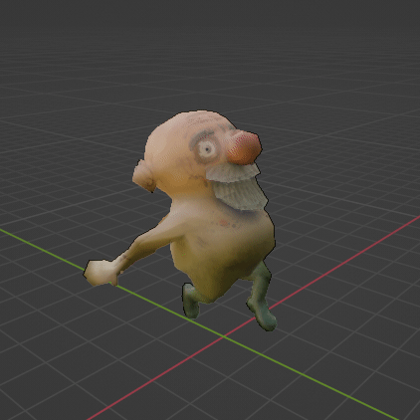This screenshot has height=420, width=420.
Task: Click the character's clenched fist
Action: point(101,273)
